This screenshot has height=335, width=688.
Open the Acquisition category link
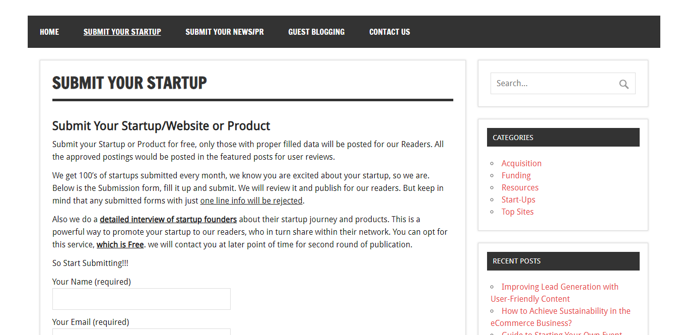(x=521, y=163)
